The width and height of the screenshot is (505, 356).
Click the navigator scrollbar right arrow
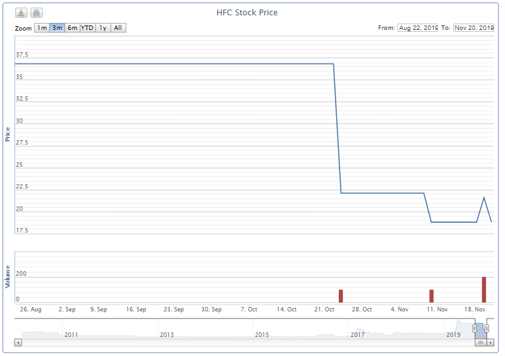[x=490, y=343]
